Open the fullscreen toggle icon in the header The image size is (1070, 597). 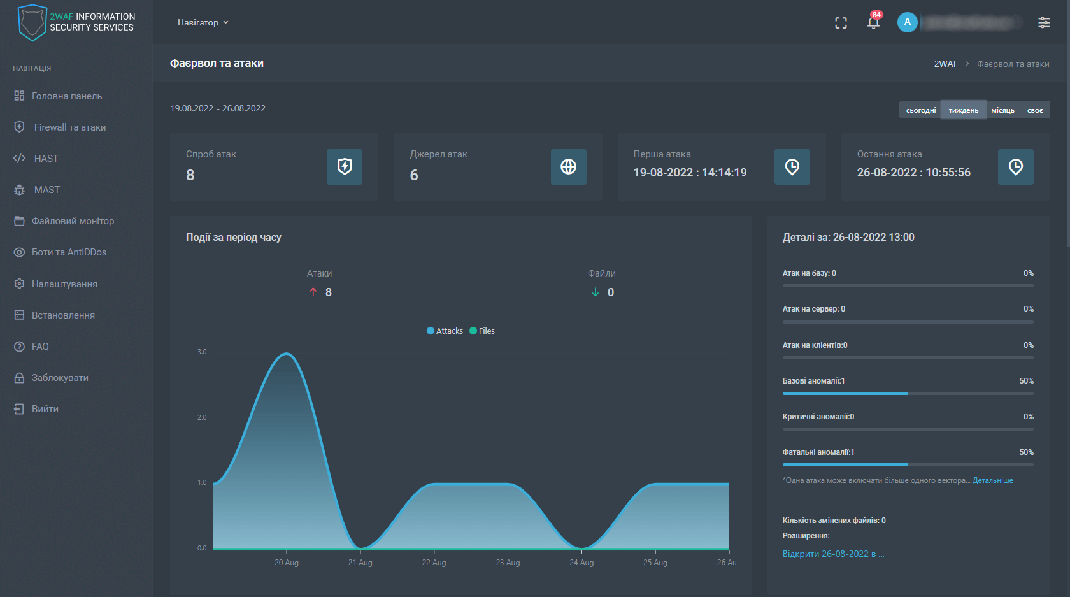coord(841,22)
